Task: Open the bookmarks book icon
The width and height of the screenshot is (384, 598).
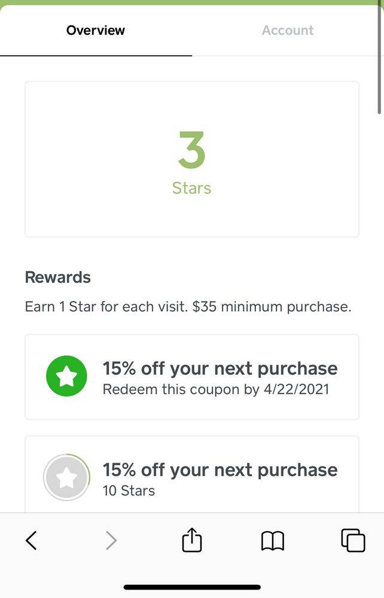Action: click(x=273, y=541)
